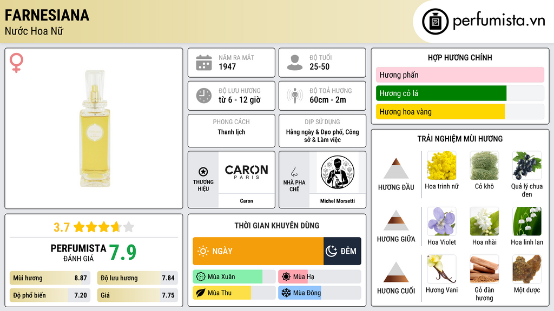554x311 pixels.
Task: Click the Hương Vani vanilla image
Action: [x=441, y=269]
